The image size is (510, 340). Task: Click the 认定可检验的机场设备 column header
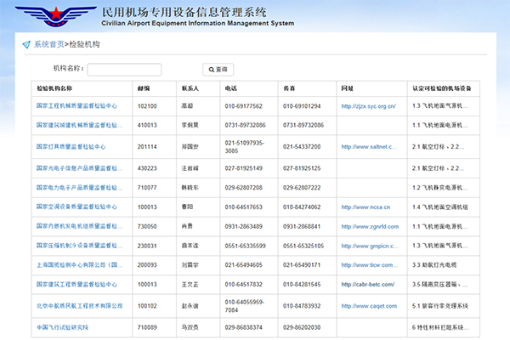pos(440,88)
